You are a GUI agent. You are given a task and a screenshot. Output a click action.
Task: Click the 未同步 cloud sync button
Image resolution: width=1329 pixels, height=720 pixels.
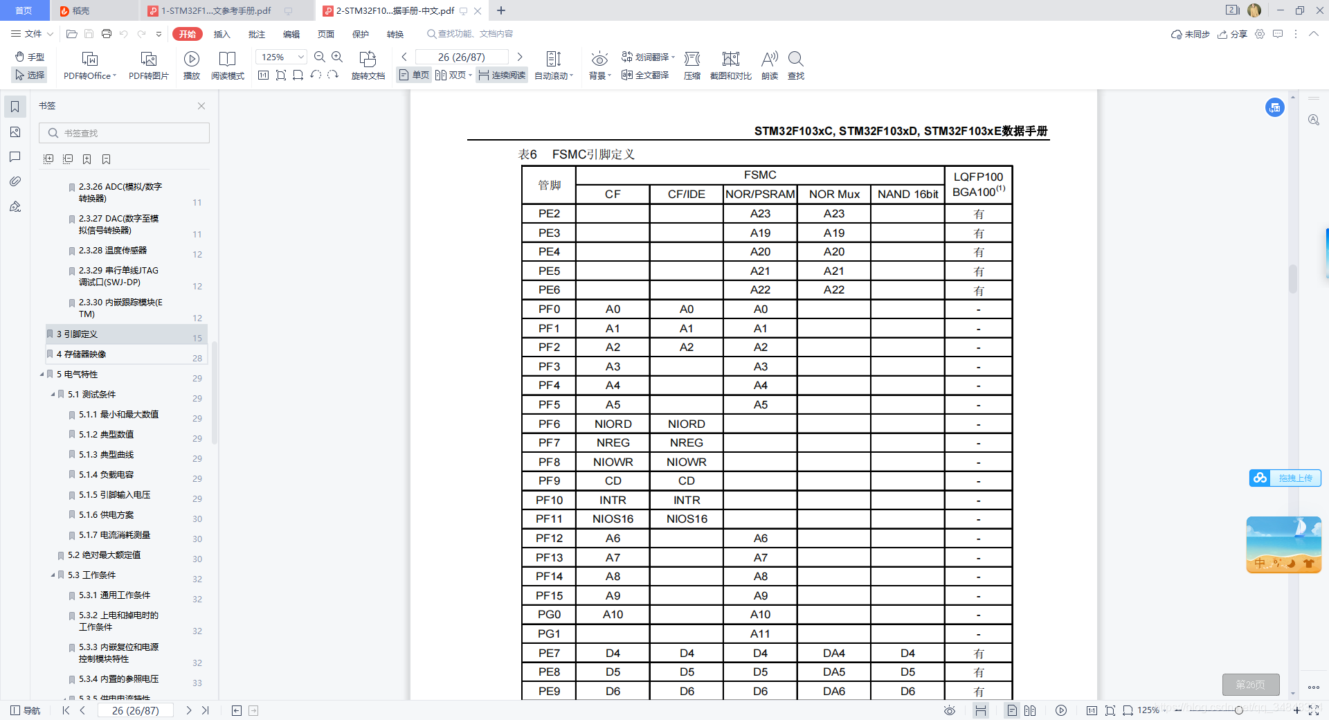tap(1190, 34)
